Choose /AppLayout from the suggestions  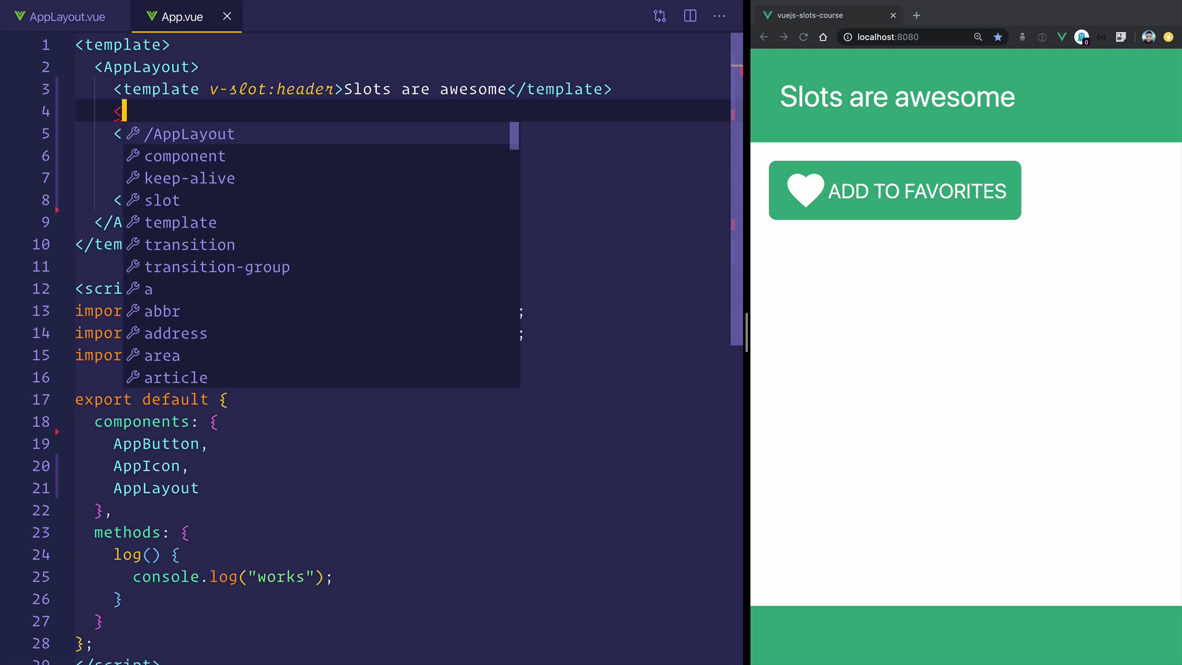(316, 134)
